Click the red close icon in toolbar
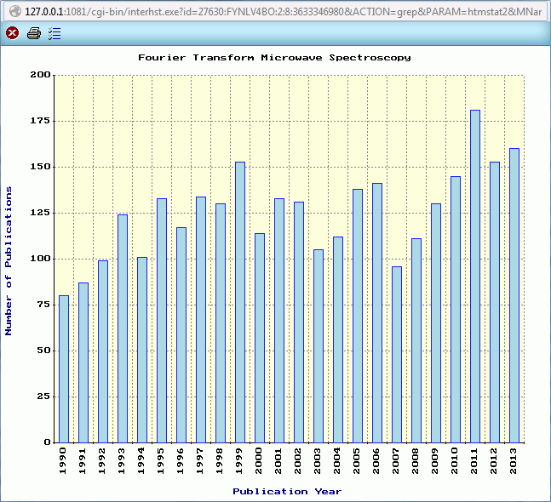551x502 pixels. pos(13,33)
